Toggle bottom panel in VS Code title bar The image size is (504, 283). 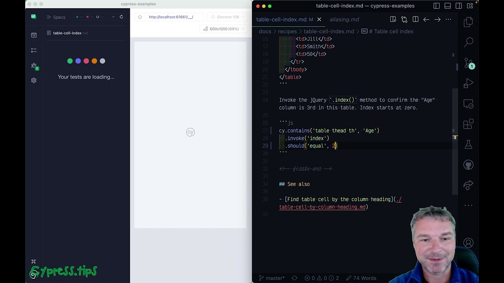[x=448, y=6]
